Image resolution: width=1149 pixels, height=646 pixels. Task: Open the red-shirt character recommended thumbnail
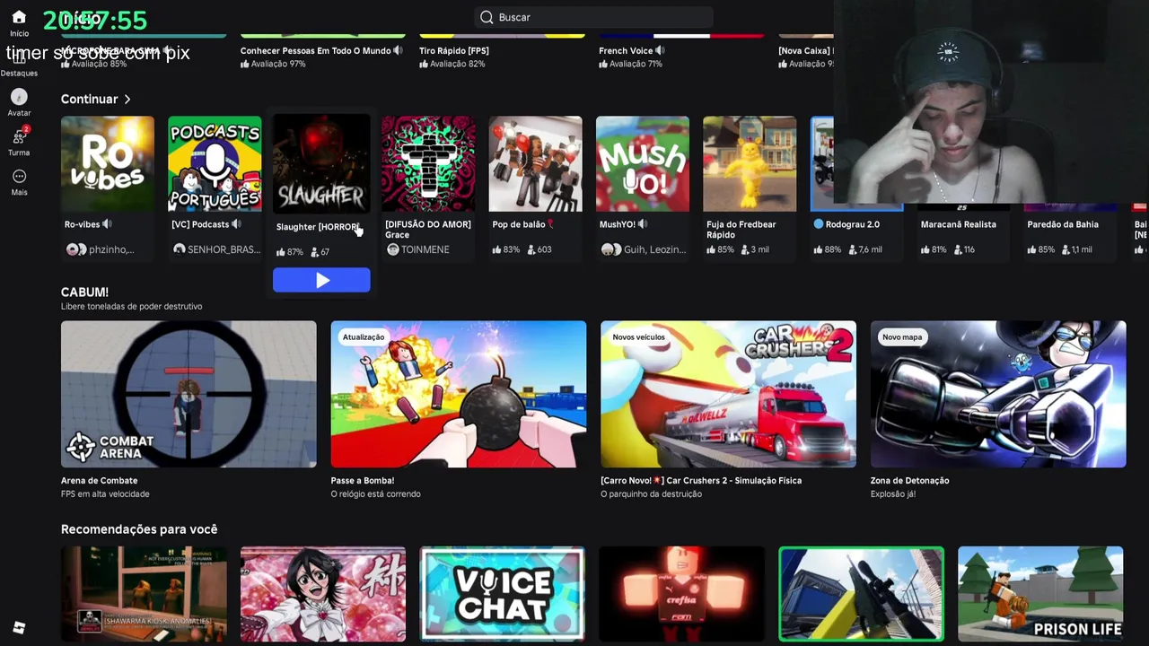click(681, 594)
